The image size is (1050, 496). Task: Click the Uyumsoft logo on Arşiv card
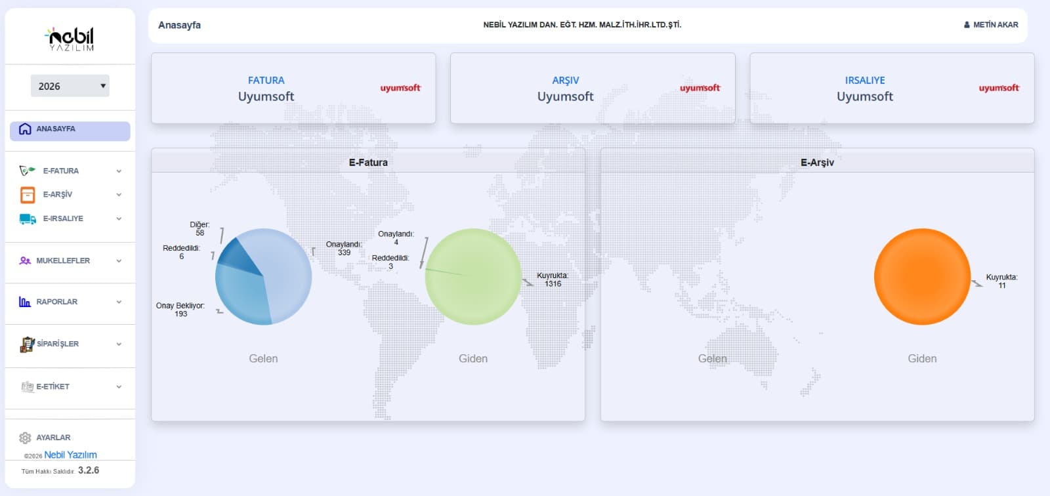(700, 88)
